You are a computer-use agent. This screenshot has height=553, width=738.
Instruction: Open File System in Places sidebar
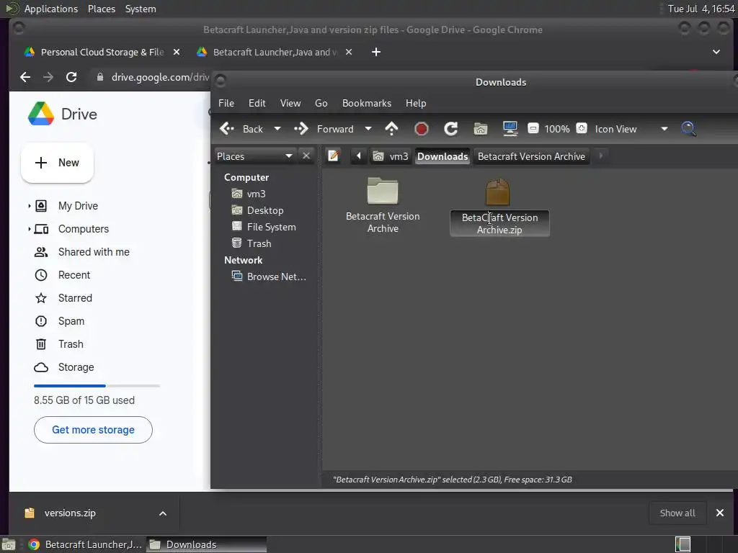coord(264,227)
